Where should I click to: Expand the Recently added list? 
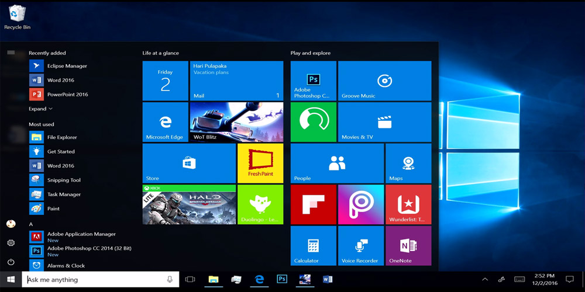coord(41,109)
